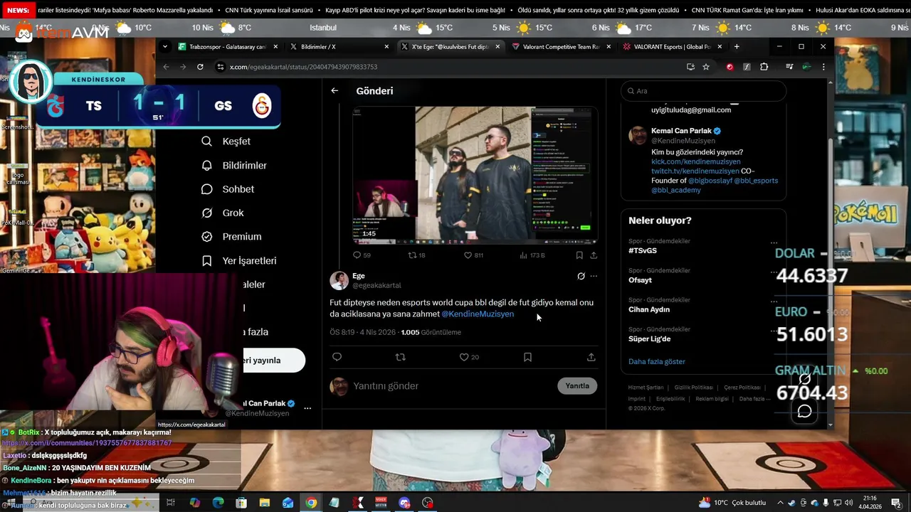Click Gizlilik Politikası footer link
Screen dimensions: 911x512
(x=694, y=388)
